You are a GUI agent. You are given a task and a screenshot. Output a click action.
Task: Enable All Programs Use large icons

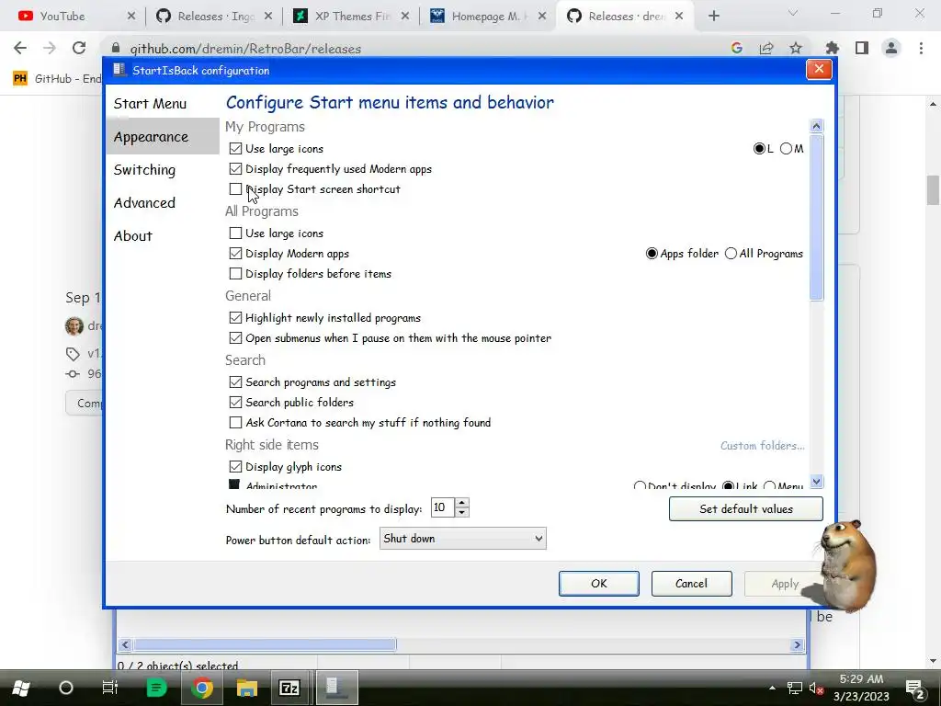[x=235, y=233]
